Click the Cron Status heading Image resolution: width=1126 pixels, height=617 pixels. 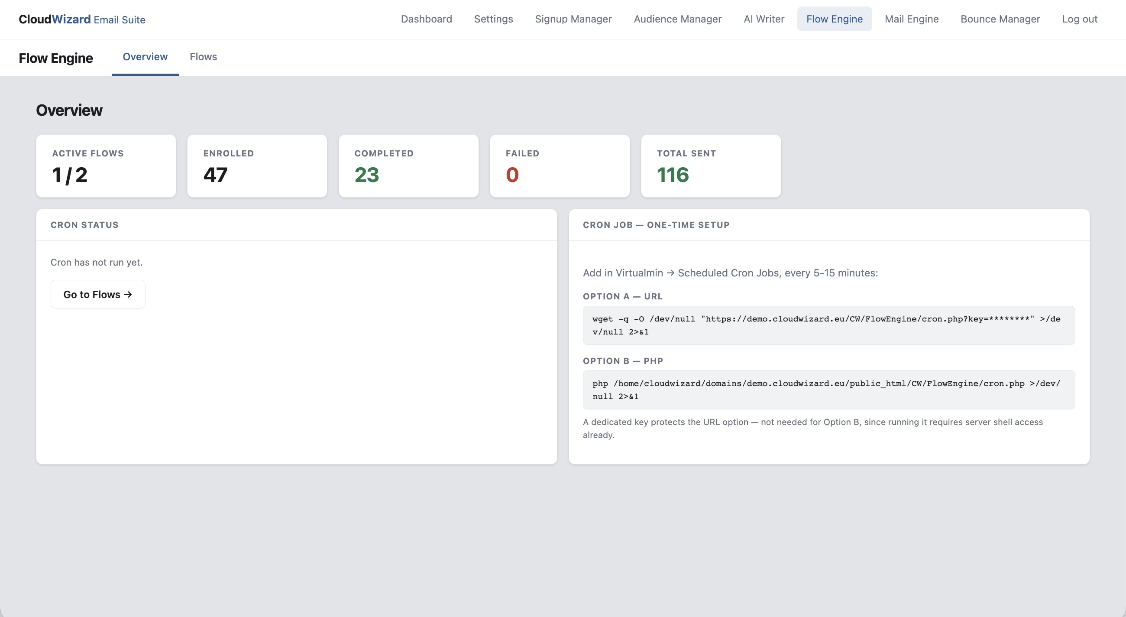(84, 225)
